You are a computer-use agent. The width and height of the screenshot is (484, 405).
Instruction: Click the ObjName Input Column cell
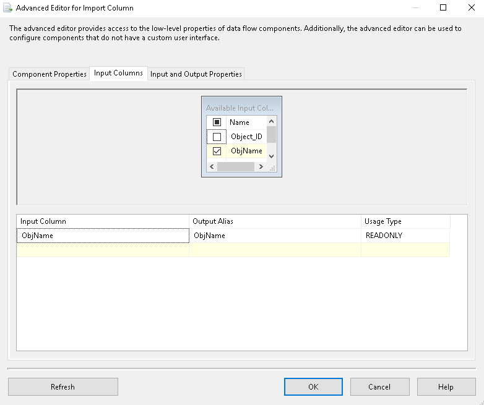pyautogui.click(x=103, y=236)
